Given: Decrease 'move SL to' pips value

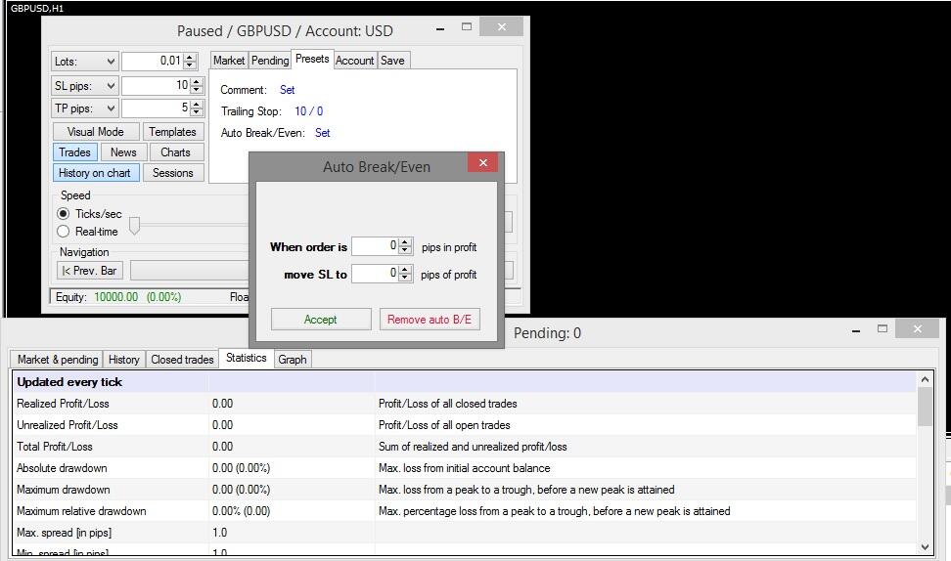Looking at the screenshot, I should [405, 277].
